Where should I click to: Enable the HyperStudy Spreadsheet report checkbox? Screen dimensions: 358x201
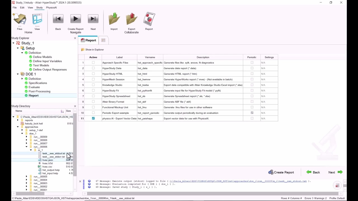(93, 96)
